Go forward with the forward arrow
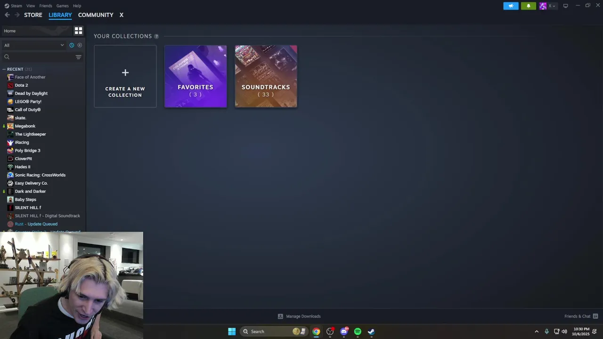This screenshot has width=603, height=339. 17,15
